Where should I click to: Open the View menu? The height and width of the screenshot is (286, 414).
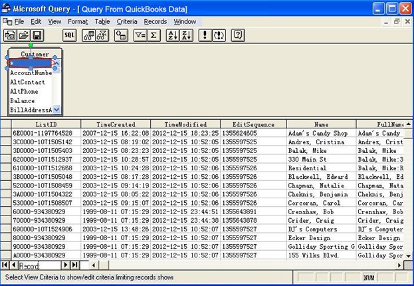click(54, 22)
